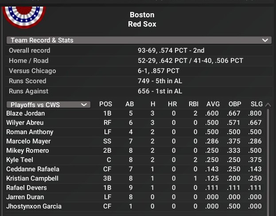Image resolution: width=276 pixels, height=216 pixels.
Task: Open Marcelo Mayer's player profile
Action: click(x=28, y=141)
